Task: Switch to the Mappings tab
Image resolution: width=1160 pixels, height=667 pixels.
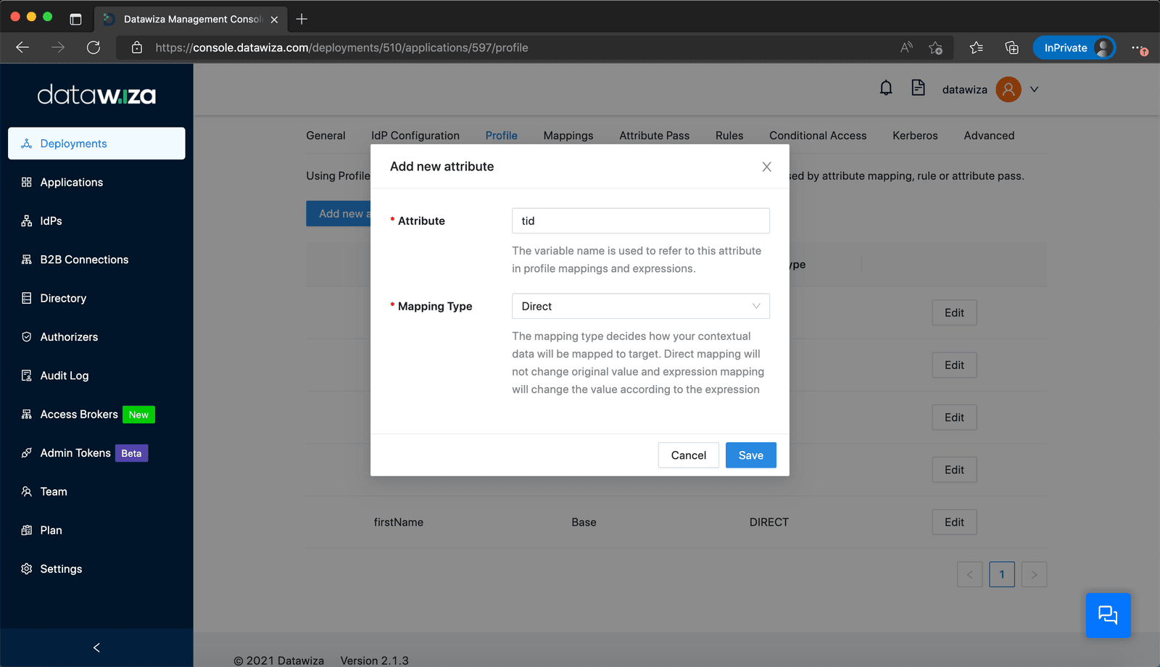Action: (568, 136)
